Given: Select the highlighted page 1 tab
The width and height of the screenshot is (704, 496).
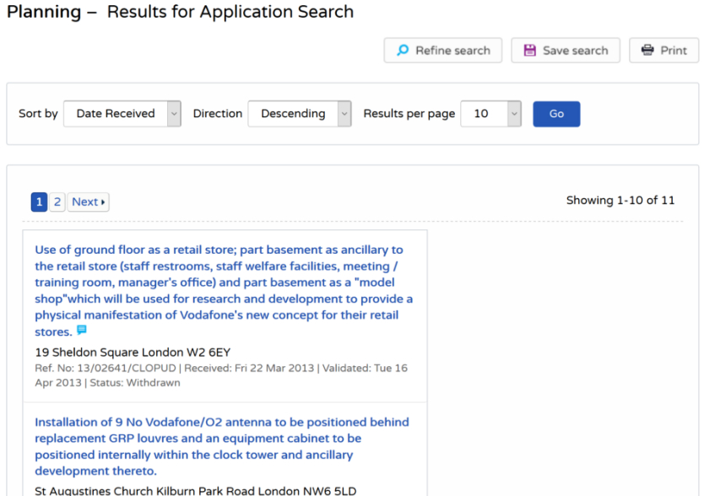Looking at the screenshot, I should (39, 202).
